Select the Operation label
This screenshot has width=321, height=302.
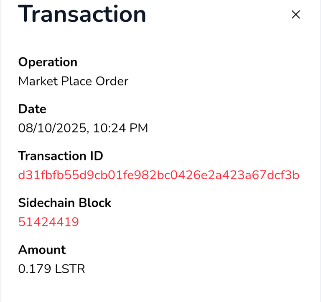[x=48, y=62]
